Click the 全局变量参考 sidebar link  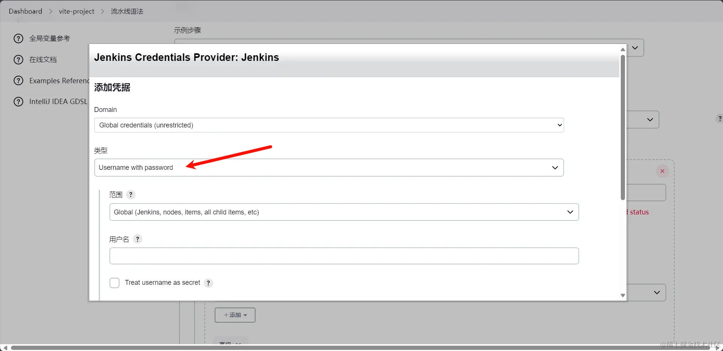(50, 39)
